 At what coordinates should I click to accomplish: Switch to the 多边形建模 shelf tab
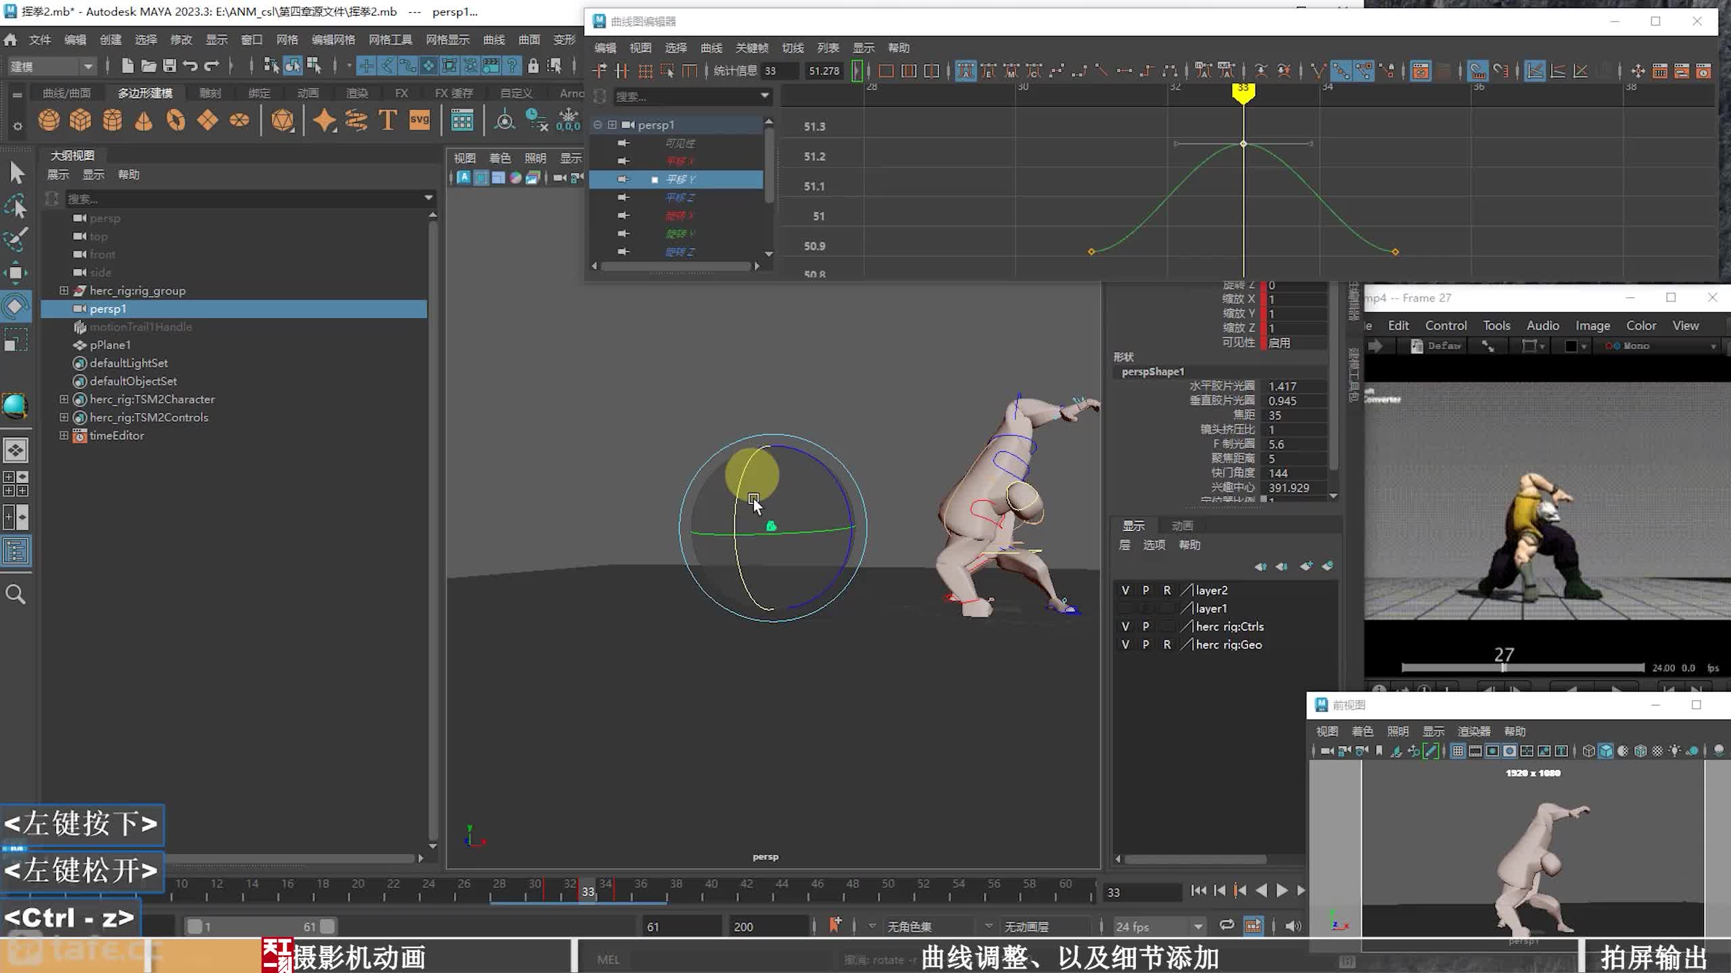tap(145, 93)
